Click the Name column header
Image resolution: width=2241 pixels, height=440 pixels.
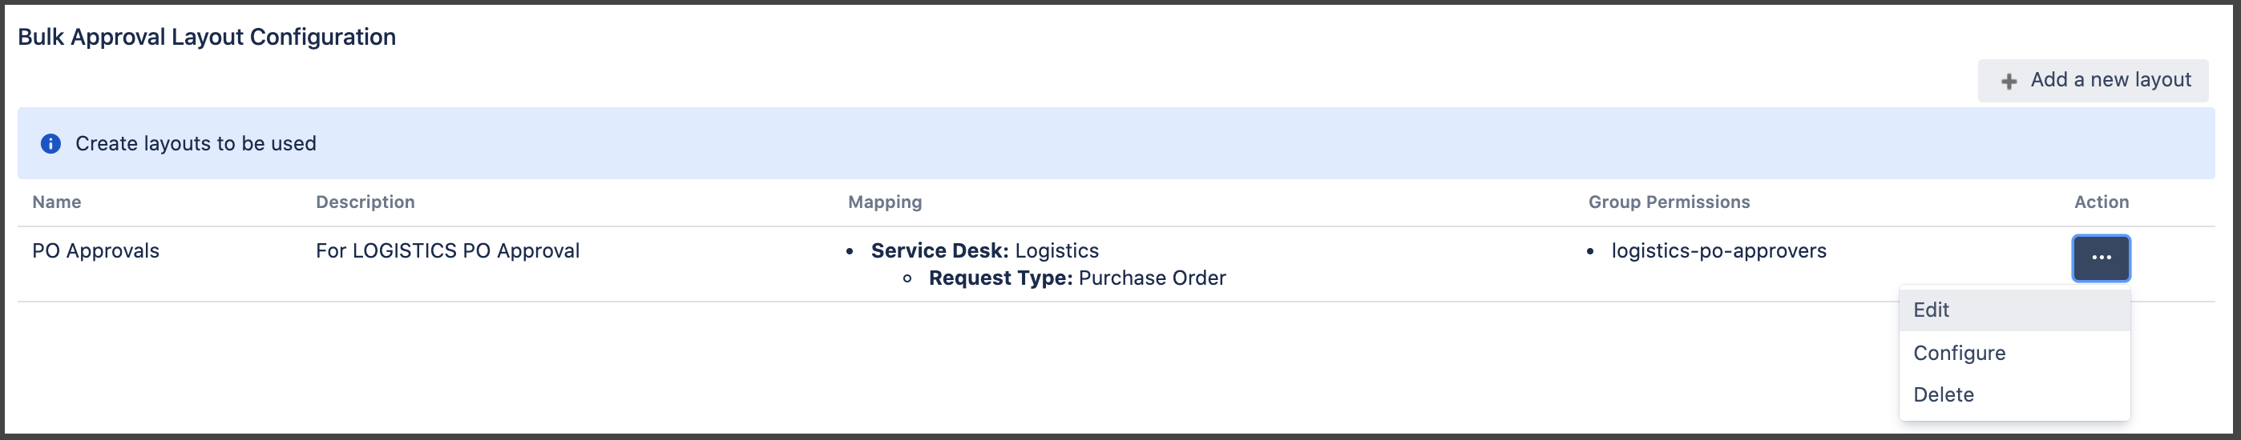click(x=57, y=202)
